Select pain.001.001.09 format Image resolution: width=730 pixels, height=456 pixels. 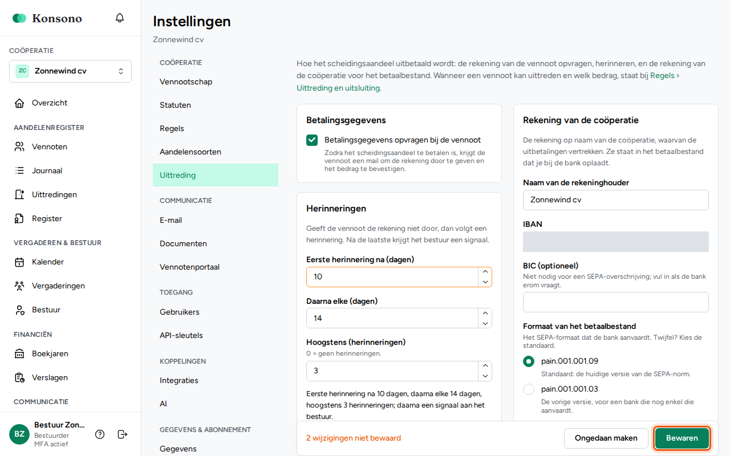529,361
